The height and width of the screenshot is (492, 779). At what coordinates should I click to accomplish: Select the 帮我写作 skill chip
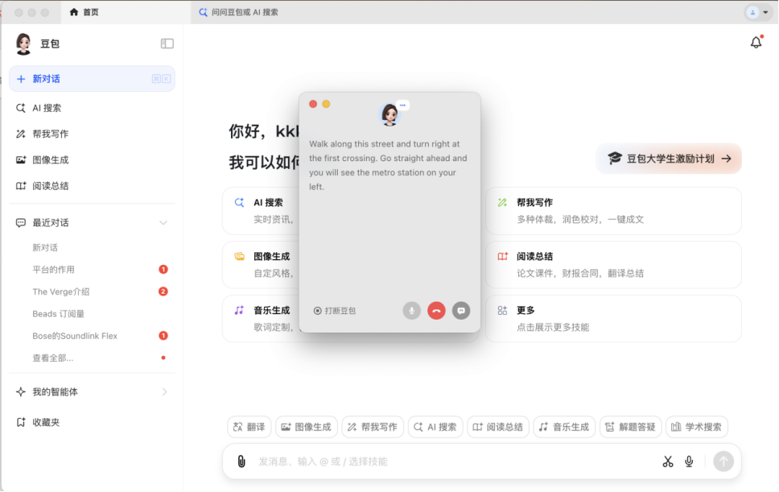[x=373, y=427]
